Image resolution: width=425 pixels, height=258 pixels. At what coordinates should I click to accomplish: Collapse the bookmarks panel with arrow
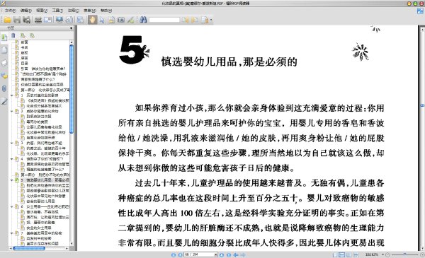point(71,28)
